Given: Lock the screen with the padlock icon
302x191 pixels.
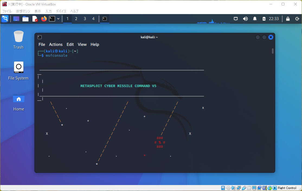Looking at the screenshot, I should [x=288, y=19].
